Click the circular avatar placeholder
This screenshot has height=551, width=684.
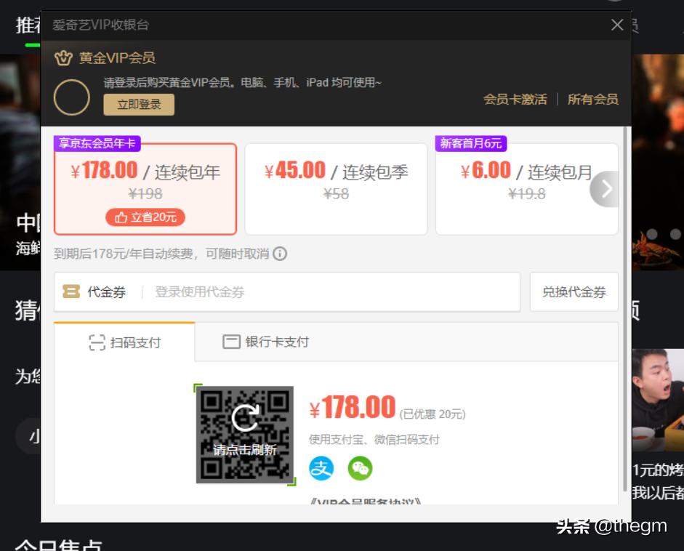click(x=72, y=95)
